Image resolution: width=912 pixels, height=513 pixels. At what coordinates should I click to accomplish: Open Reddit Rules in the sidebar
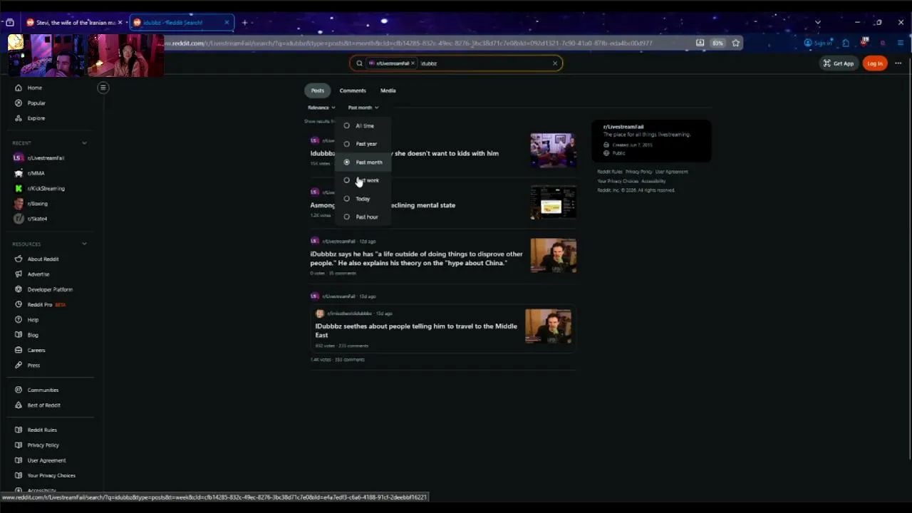42,430
